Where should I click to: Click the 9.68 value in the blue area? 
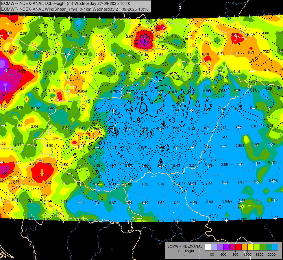pos(192,128)
